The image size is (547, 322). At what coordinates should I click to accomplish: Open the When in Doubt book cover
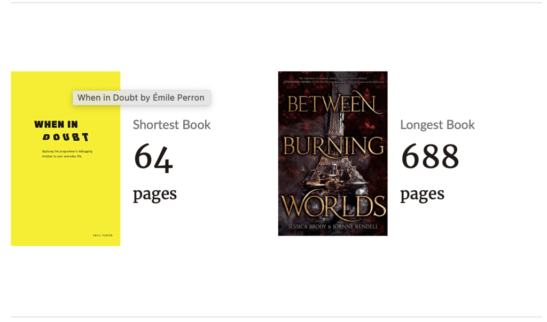pyautogui.click(x=65, y=181)
